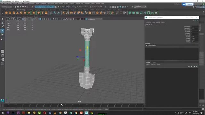
Task: Create a polygon cone from the shelf
Action: [17, 13]
